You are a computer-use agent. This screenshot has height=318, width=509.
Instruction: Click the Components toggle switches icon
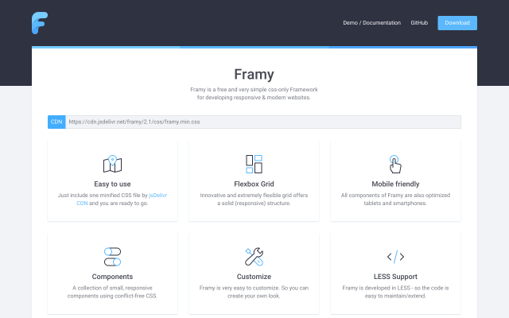[x=112, y=257]
